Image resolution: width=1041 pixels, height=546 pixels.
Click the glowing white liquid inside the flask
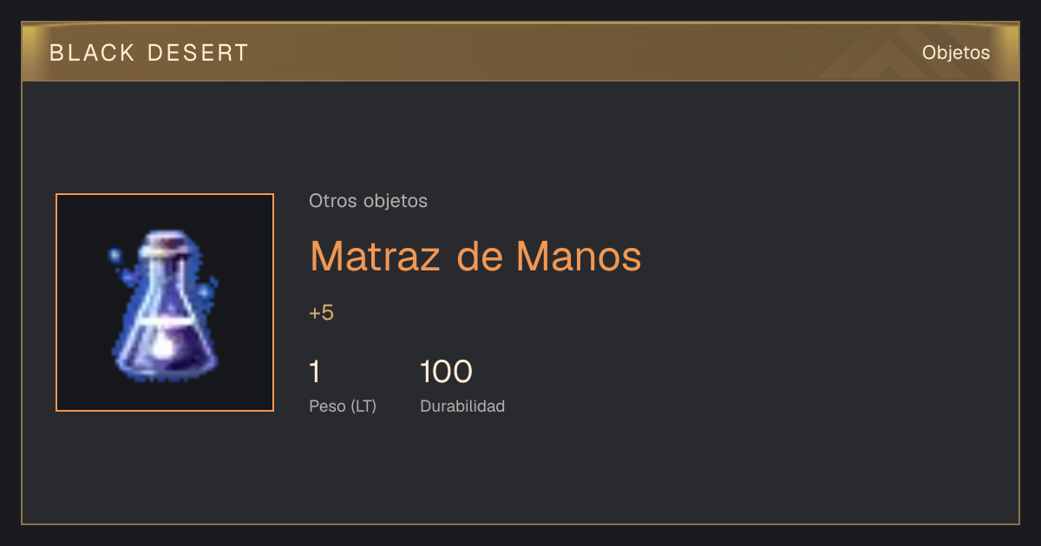164,347
